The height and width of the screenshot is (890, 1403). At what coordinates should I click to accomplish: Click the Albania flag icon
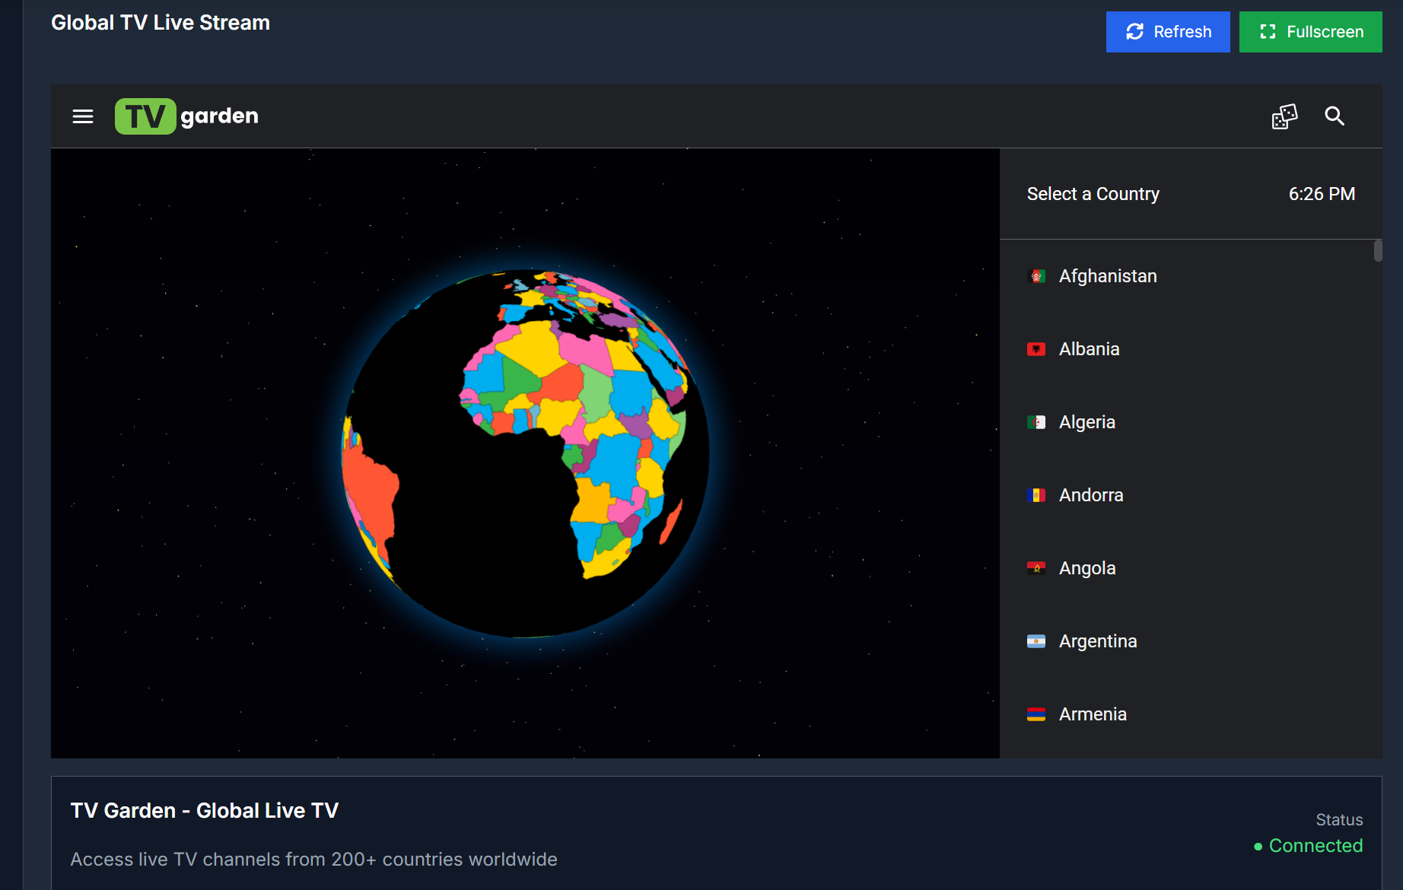pos(1036,349)
